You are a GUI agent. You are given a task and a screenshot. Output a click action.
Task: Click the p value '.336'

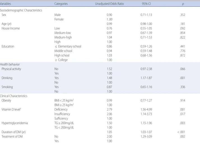(x=183, y=87)
